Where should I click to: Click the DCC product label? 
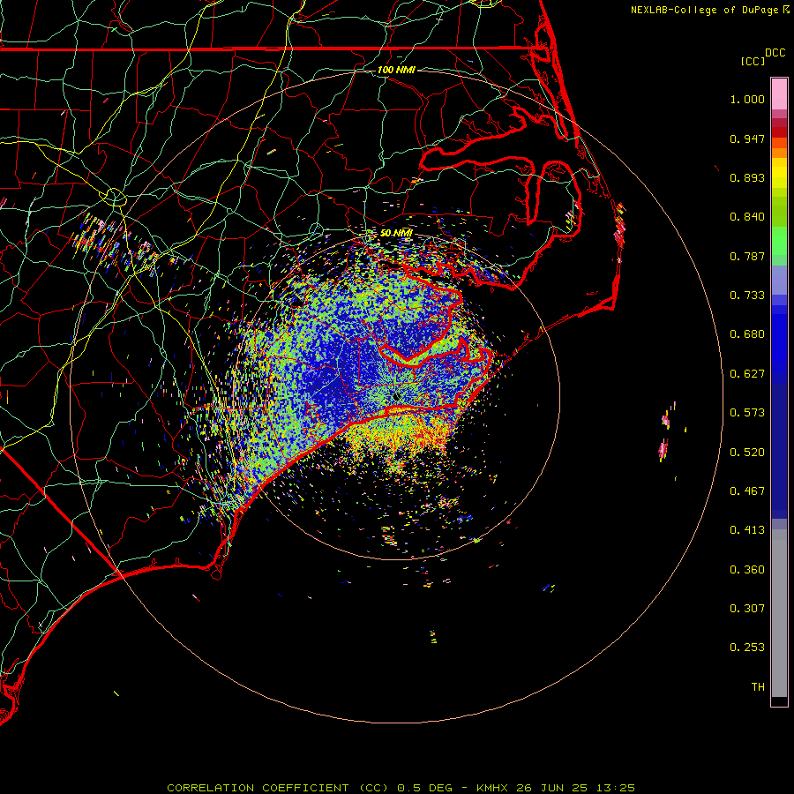775,53
